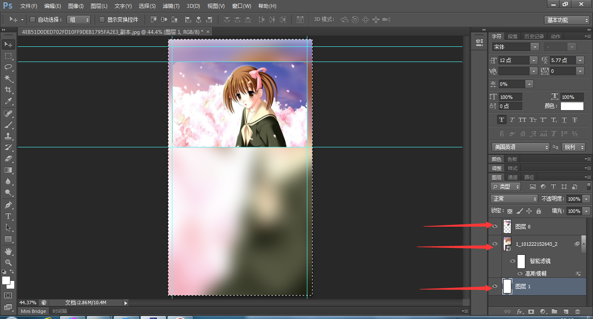The height and width of the screenshot is (319, 593).
Task: Open the 图像(I) menu
Action: tap(76, 6)
